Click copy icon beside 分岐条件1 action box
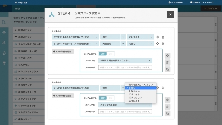This screenshot has width=222, height=125. (167, 69)
